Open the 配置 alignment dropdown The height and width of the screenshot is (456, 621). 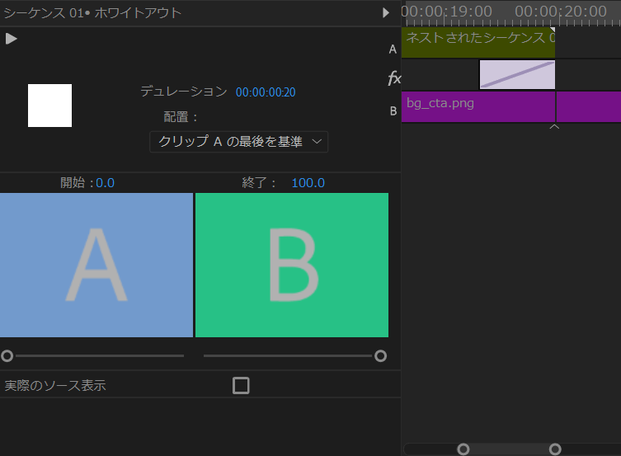click(x=239, y=142)
